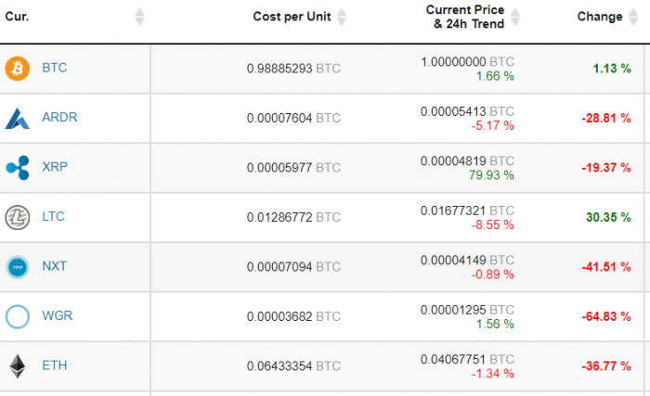Click the Ardor ARDR logo icon
650x396 pixels.
coord(18,119)
